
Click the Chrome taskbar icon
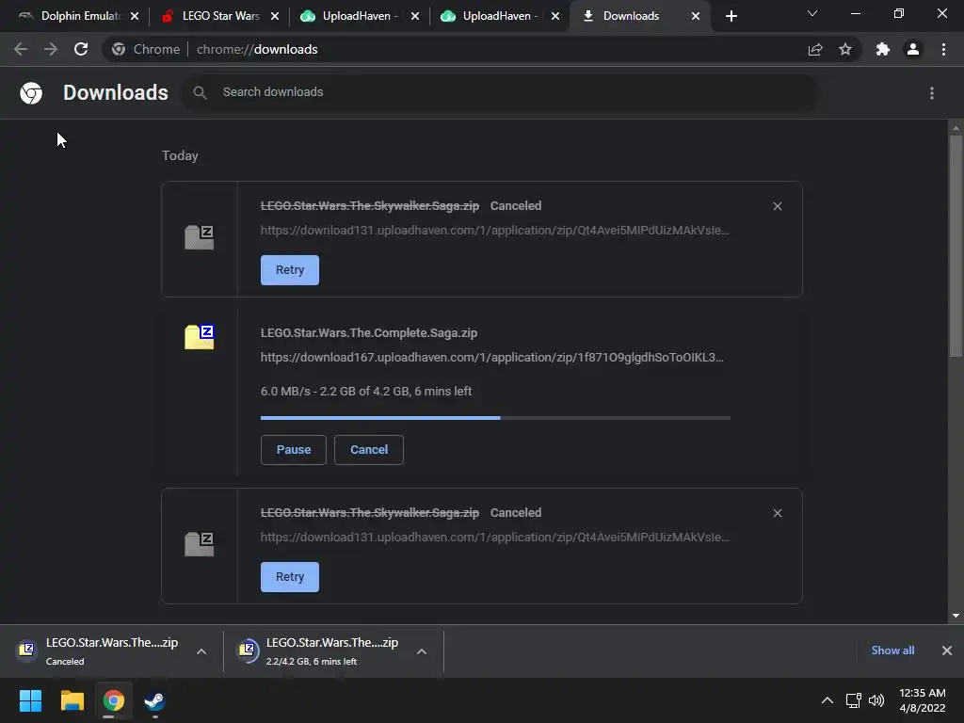114,700
